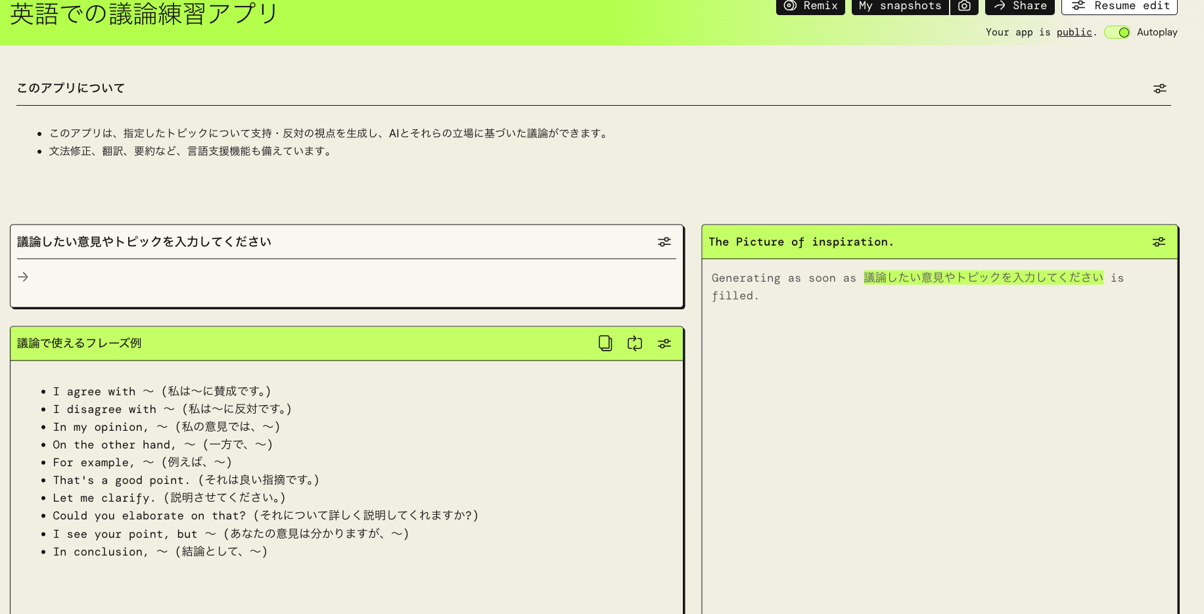Click the topic input field with arrow

(x=347, y=277)
